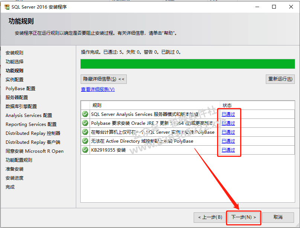This screenshot has width=300, height=228.
Task: Open 已通过 status for Analysis Services rule
Action: [228, 114]
